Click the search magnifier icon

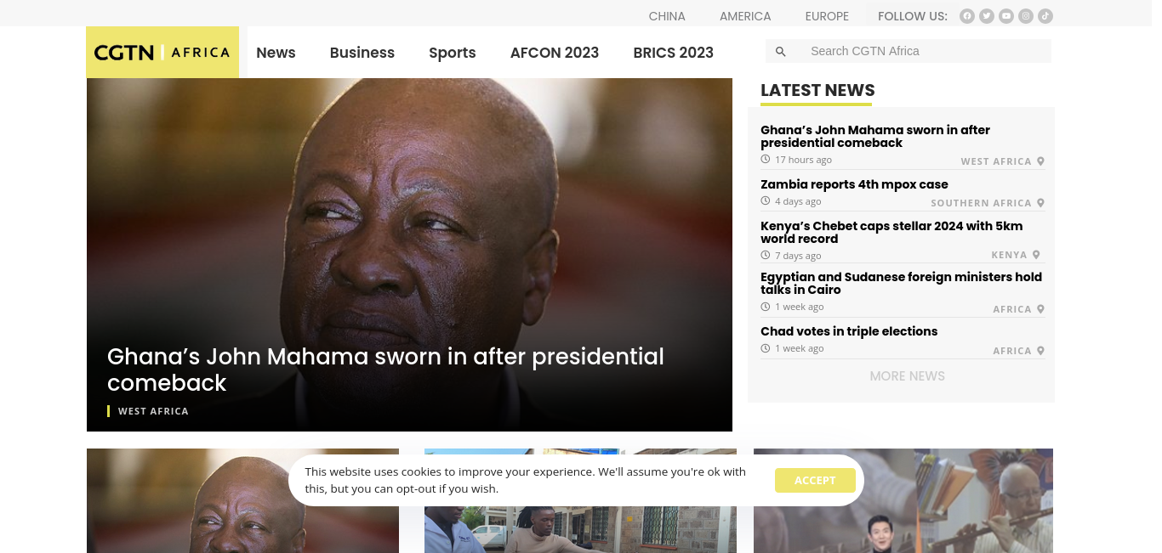tap(780, 52)
